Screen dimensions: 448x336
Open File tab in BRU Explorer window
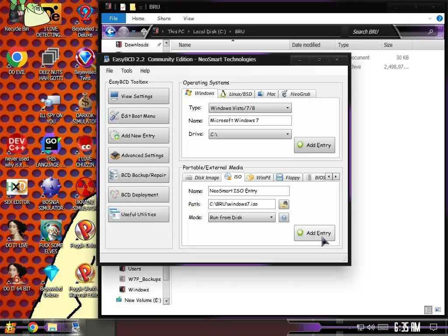pos(113,18)
